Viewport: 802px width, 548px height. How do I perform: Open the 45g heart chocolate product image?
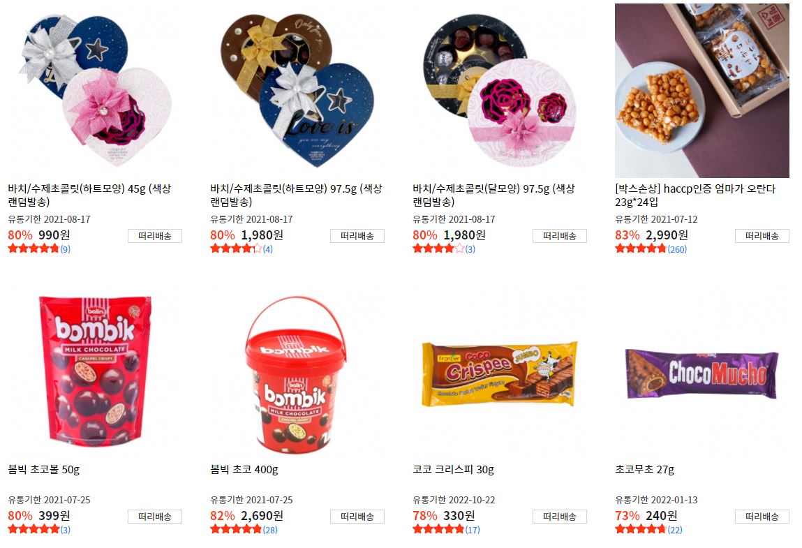pyautogui.click(x=95, y=91)
